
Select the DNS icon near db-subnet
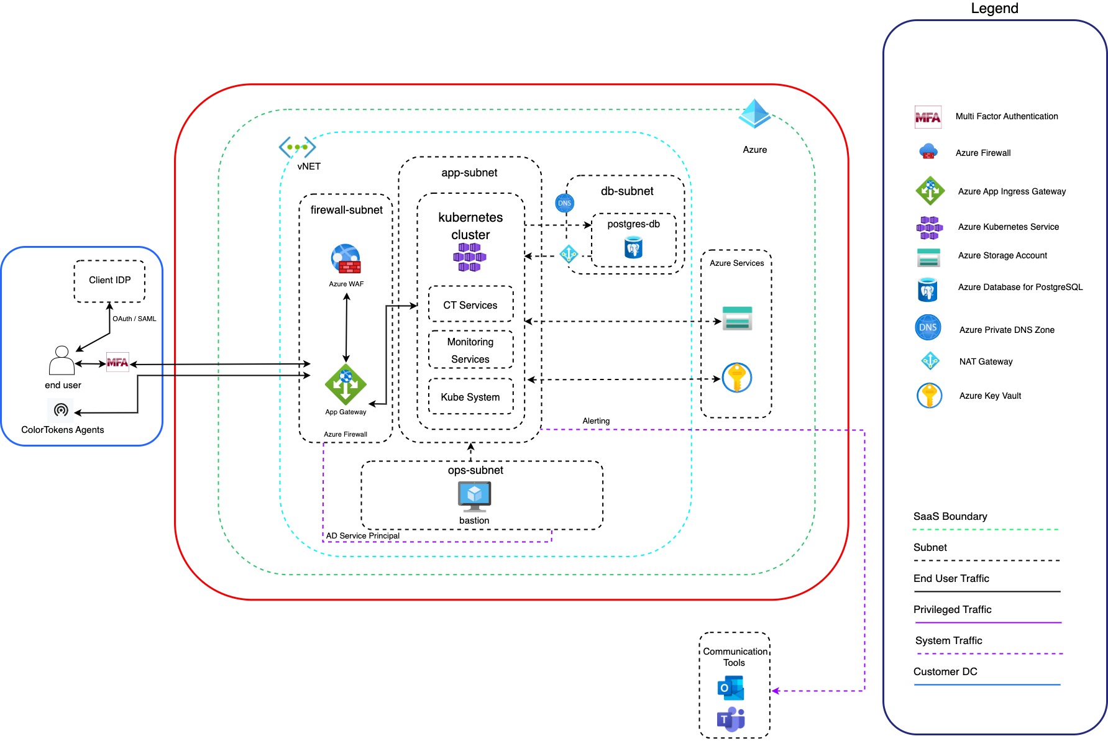[x=564, y=203]
